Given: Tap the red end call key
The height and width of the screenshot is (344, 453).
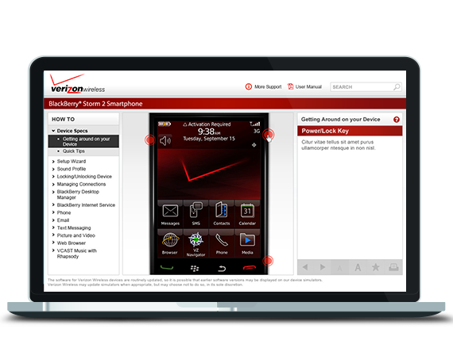Looking at the screenshot, I should tap(250, 268).
